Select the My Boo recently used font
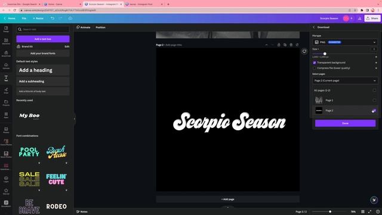The width and height of the screenshot is (382, 215). point(29,115)
